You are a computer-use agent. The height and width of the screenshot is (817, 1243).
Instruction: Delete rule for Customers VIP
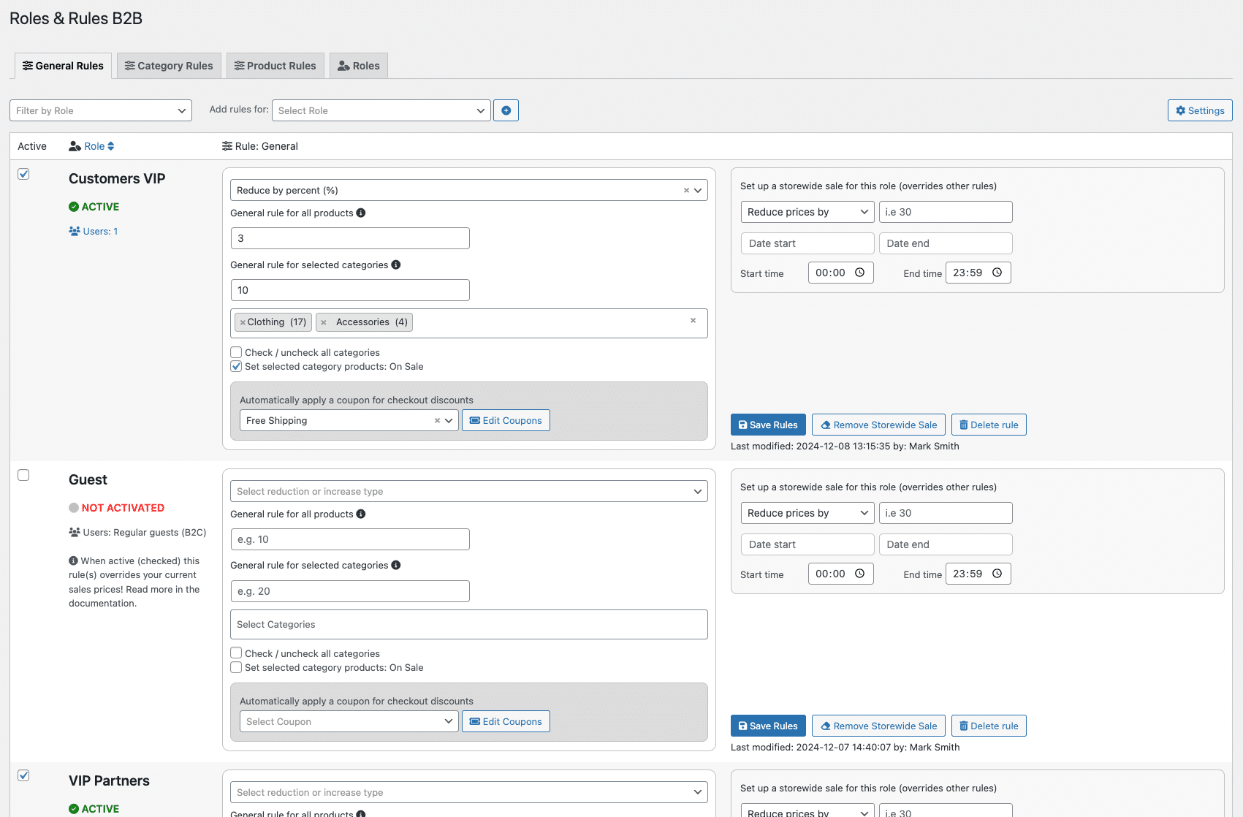click(x=989, y=425)
